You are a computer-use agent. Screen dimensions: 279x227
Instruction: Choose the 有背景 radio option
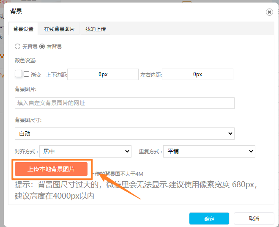[42, 47]
